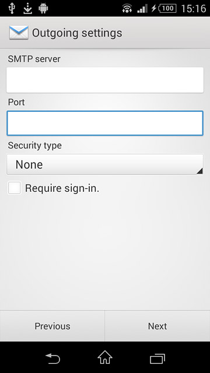Tap the Outgoing settings title
210x373 pixels.
coord(77,33)
